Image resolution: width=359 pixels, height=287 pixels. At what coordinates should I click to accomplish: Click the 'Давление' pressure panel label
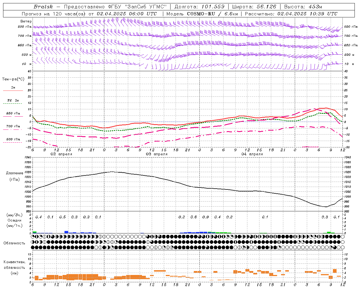tap(15, 173)
